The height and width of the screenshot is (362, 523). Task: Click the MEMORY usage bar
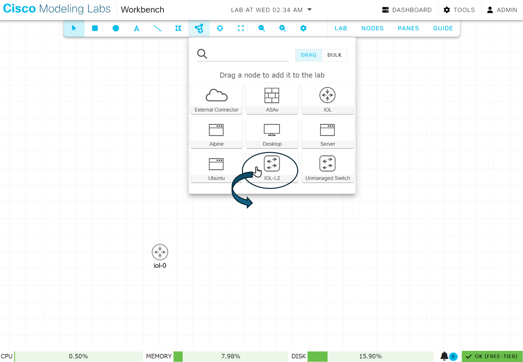(231, 356)
